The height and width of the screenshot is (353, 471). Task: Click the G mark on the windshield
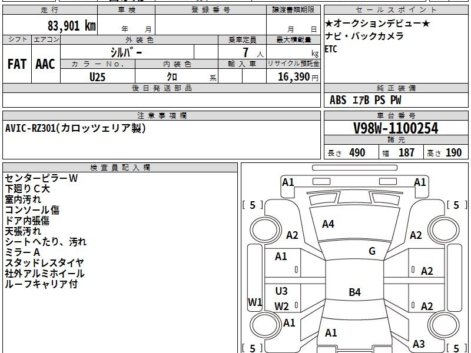[x=372, y=251]
